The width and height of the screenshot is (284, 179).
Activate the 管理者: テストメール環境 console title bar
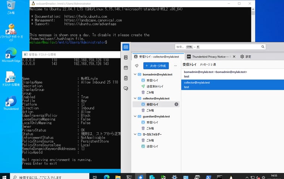pos(71,54)
